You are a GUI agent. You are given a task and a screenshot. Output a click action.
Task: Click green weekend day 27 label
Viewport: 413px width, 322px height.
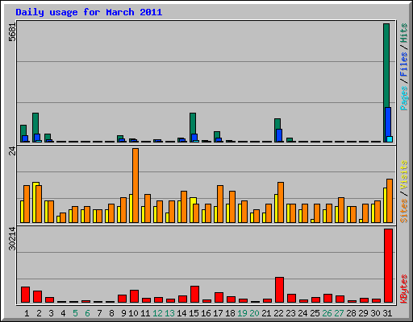point(339,313)
